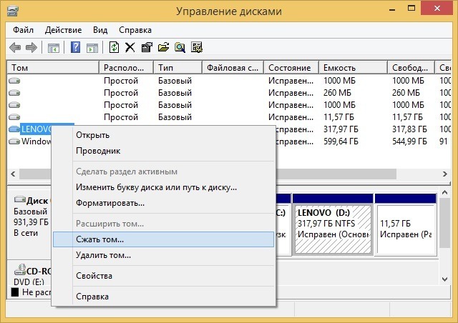Select Удалить том... in context menu

(x=103, y=255)
